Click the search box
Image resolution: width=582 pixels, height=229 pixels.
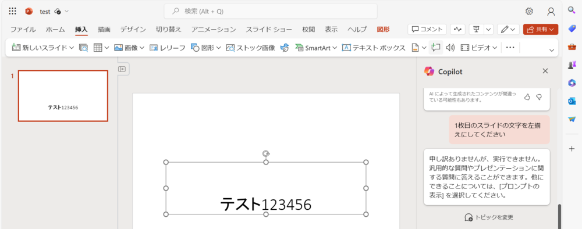[x=271, y=11]
